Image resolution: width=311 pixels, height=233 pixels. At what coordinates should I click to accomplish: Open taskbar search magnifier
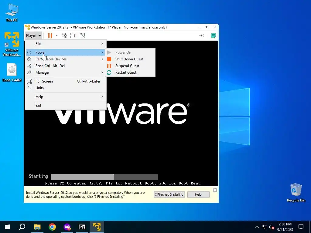22,227
